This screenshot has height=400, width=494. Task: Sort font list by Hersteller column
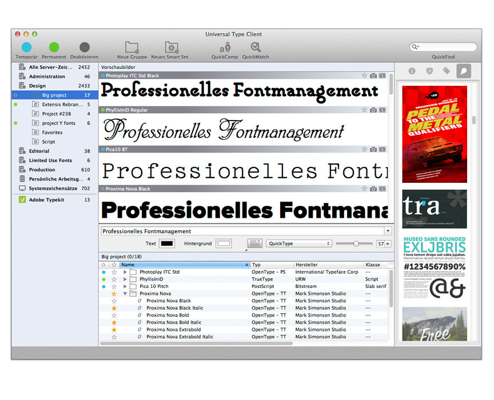coord(328,265)
